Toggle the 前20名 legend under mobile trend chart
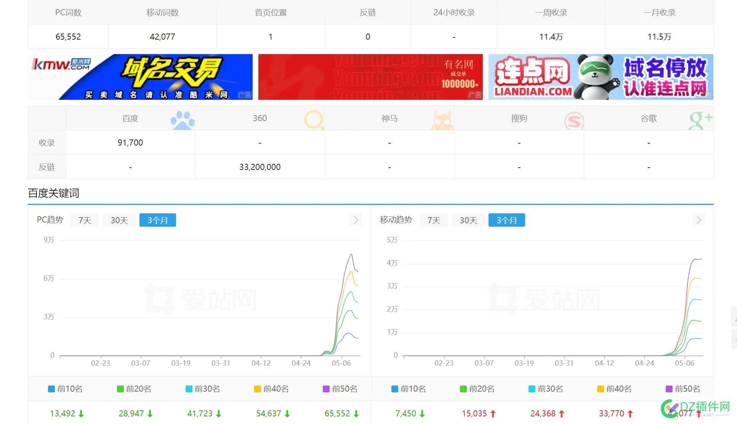737x424 pixels. click(x=477, y=389)
